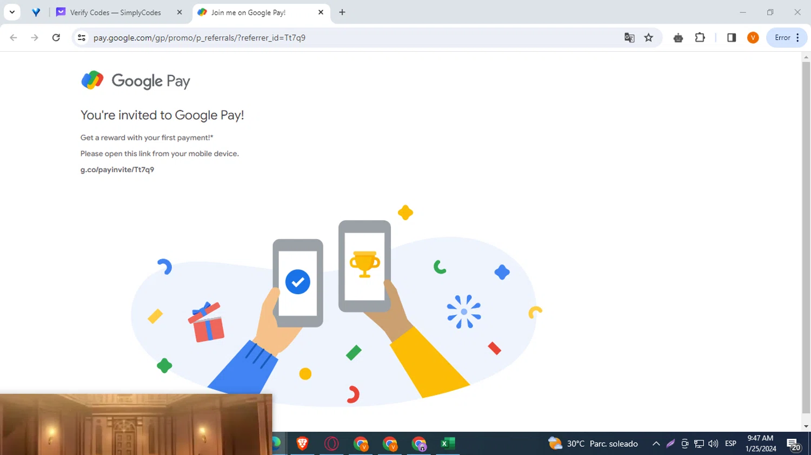Viewport: 811px width, 455px height.
Task: Open the orange V profile avatar
Action: [x=753, y=38]
